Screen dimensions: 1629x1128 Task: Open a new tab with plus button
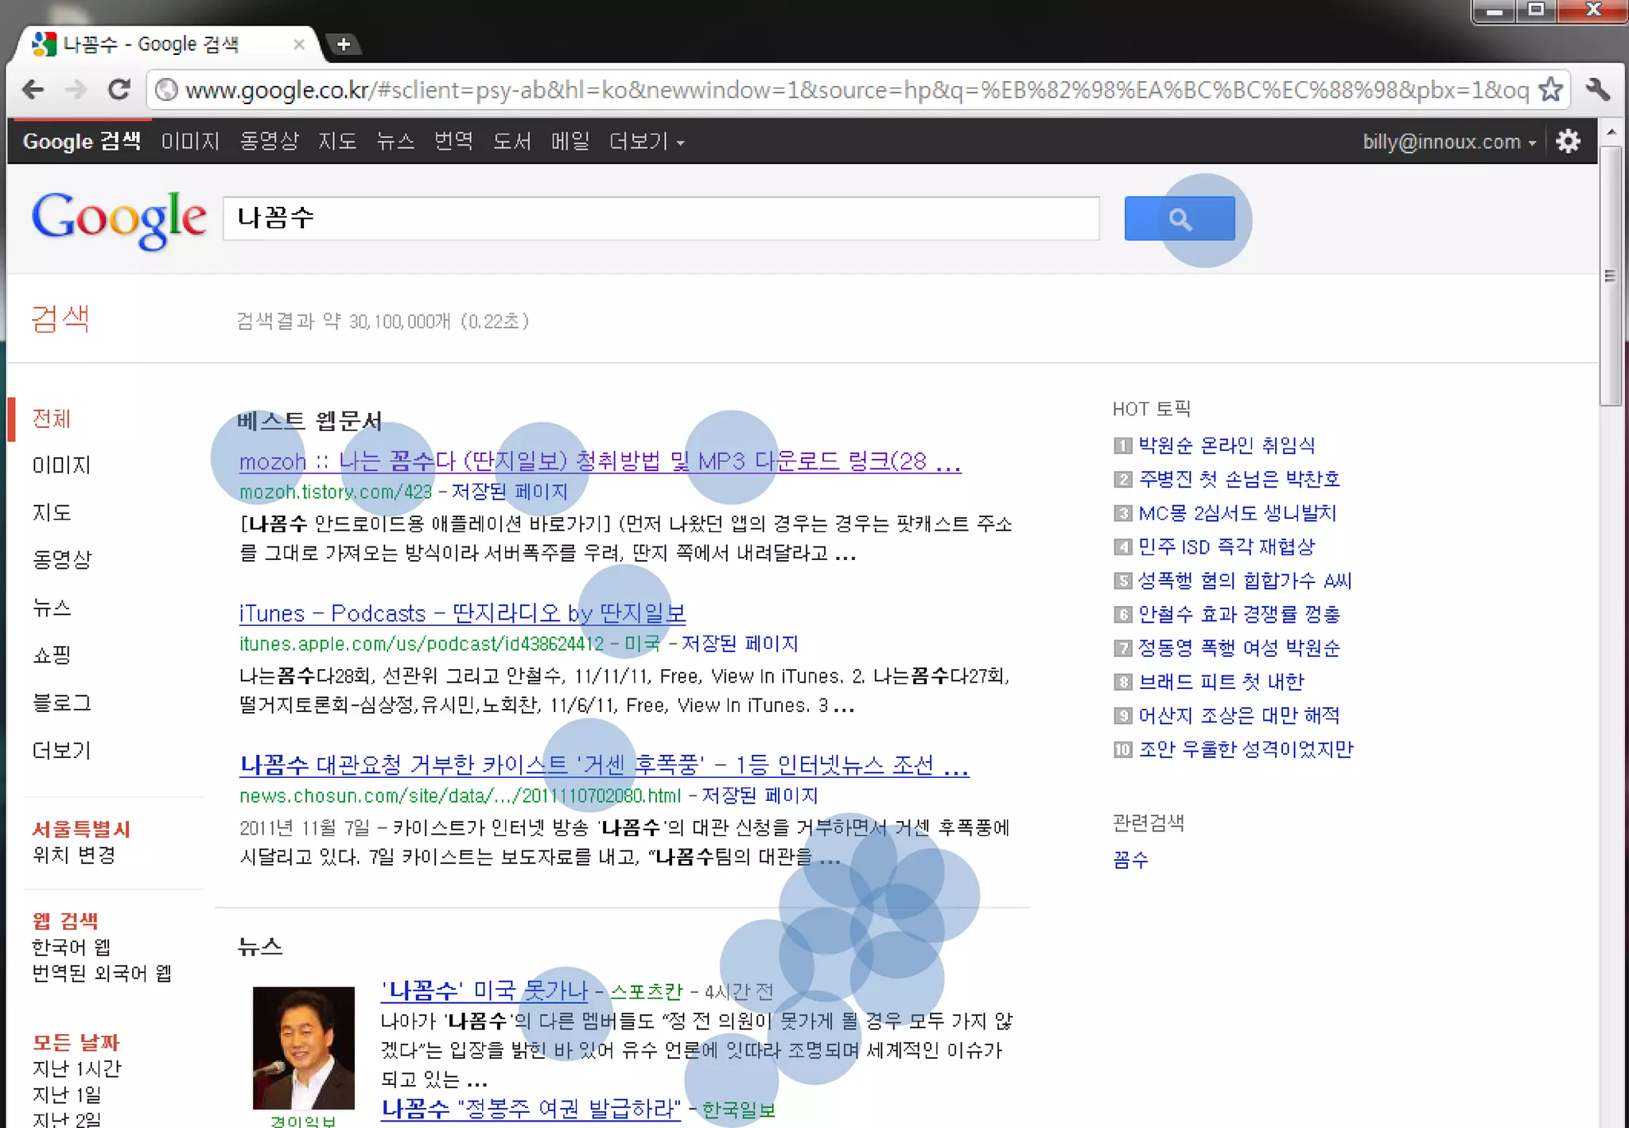(x=344, y=45)
